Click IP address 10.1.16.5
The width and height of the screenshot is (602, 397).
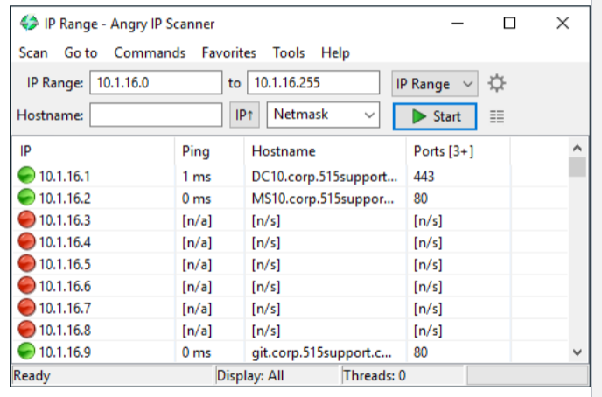(65, 265)
